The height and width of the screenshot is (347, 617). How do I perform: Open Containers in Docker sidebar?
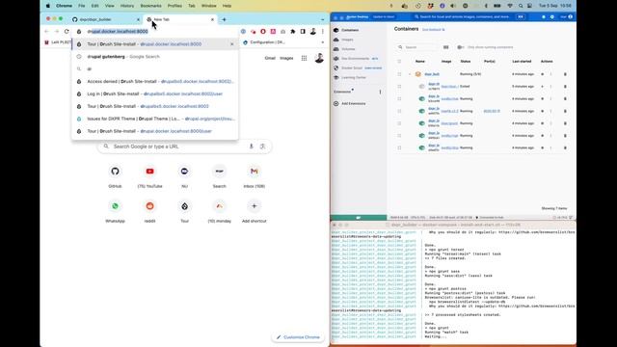point(350,30)
